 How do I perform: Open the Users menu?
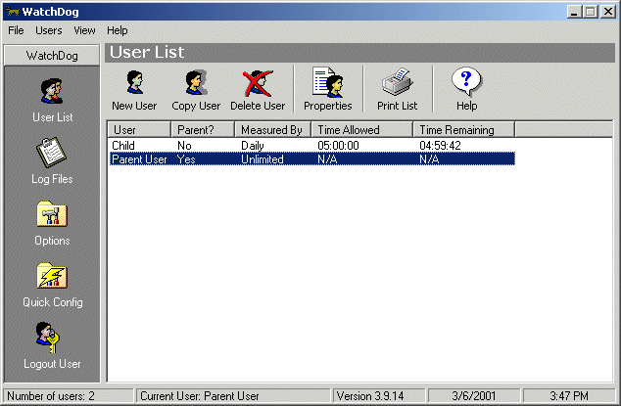[49, 30]
